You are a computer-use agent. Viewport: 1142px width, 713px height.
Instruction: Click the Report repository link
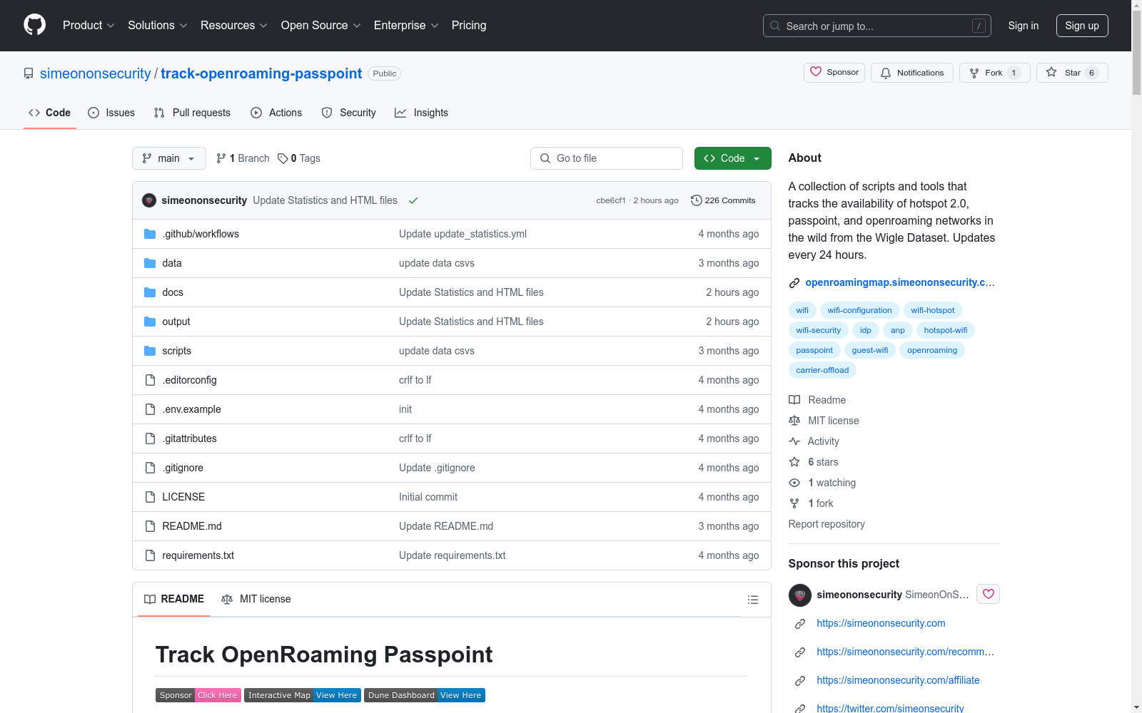(x=827, y=524)
